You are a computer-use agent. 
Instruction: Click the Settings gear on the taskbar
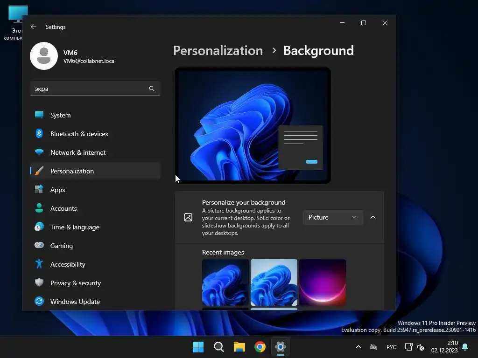pyautogui.click(x=281, y=347)
